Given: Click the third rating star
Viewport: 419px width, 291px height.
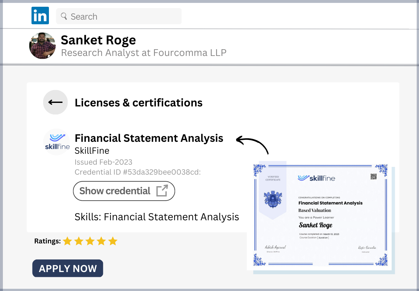Looking at the screenshot, I should [x=90, y=241].
